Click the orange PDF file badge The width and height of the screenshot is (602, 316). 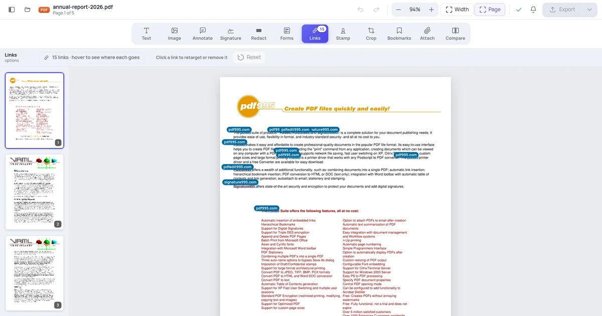pos(44,10)
